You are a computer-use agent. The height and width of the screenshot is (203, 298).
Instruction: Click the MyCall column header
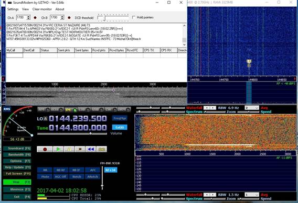15,50
